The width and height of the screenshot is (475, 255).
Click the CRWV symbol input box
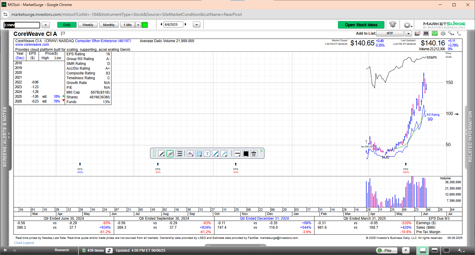(x=22, y=25)
